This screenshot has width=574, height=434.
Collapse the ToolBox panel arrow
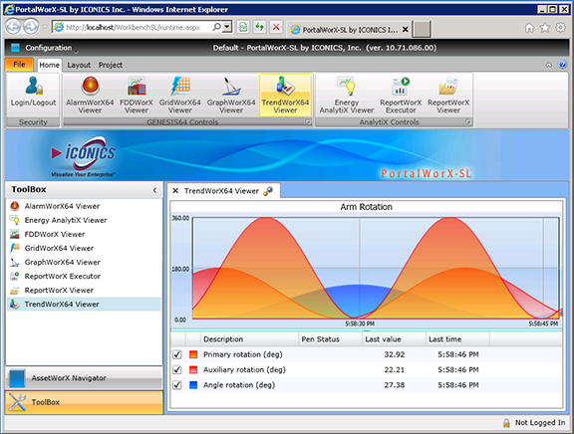tap(154, 190)
